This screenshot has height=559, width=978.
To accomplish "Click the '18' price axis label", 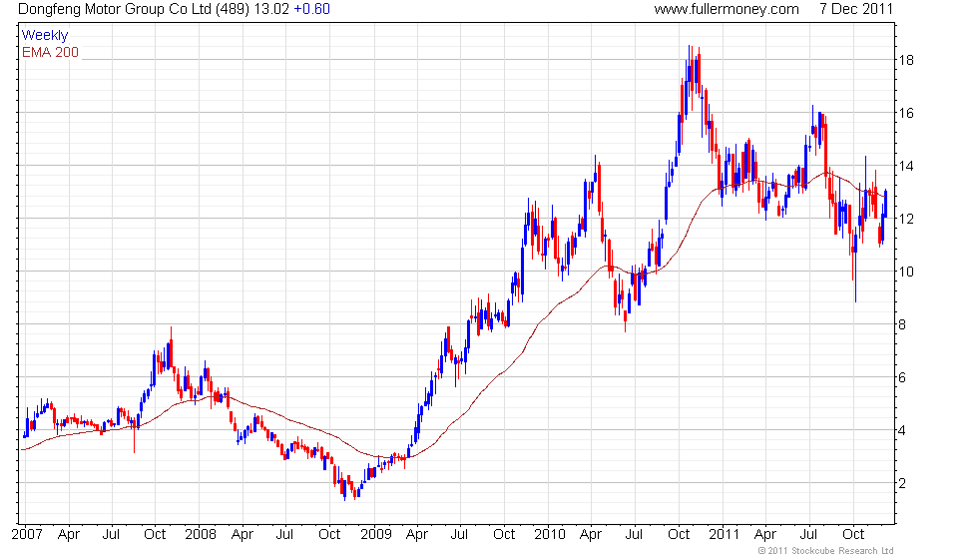I will pyautogui.click(x=906, y=61).
